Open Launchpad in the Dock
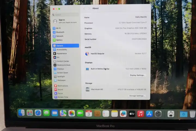The width and height of the screenshot is (196, 131). (30, 113)
